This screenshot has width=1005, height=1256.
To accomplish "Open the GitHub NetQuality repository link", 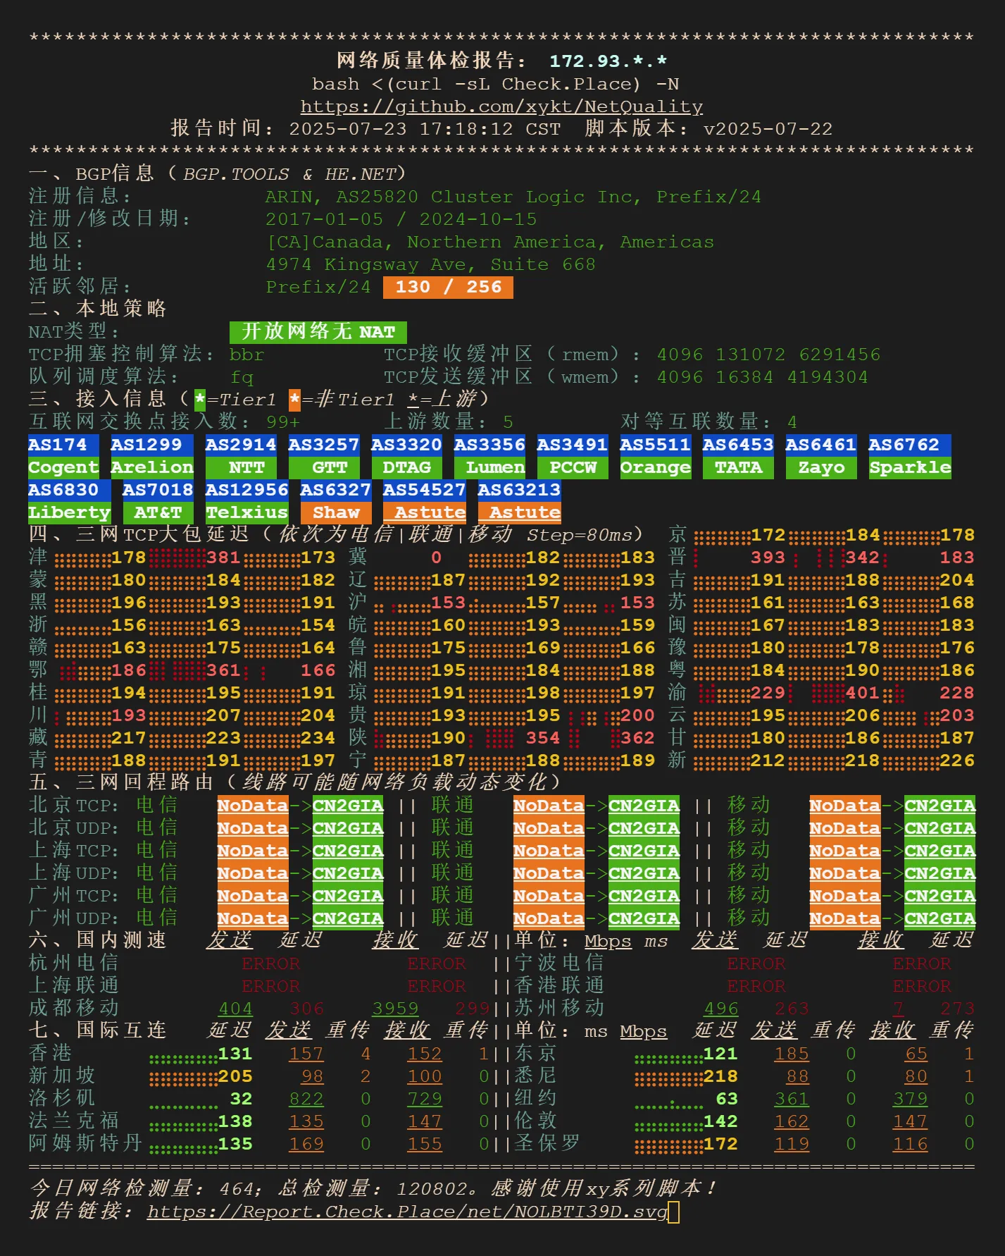I will [501, 106].
